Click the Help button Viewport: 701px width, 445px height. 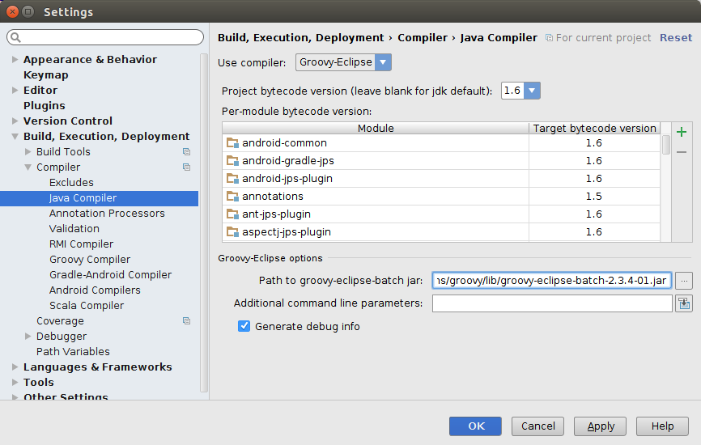[663, 426]
